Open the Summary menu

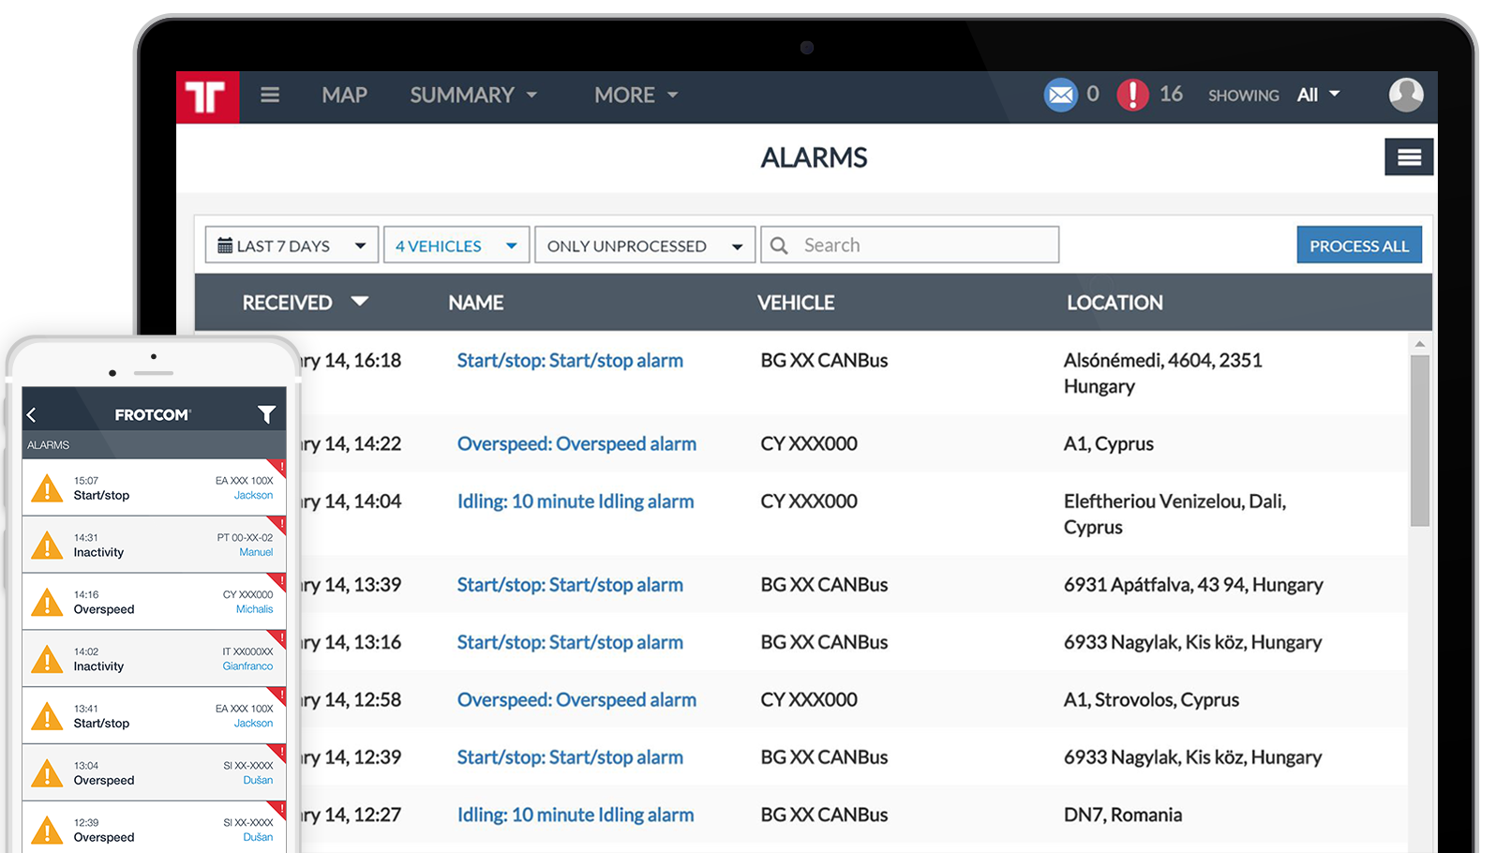472,95
